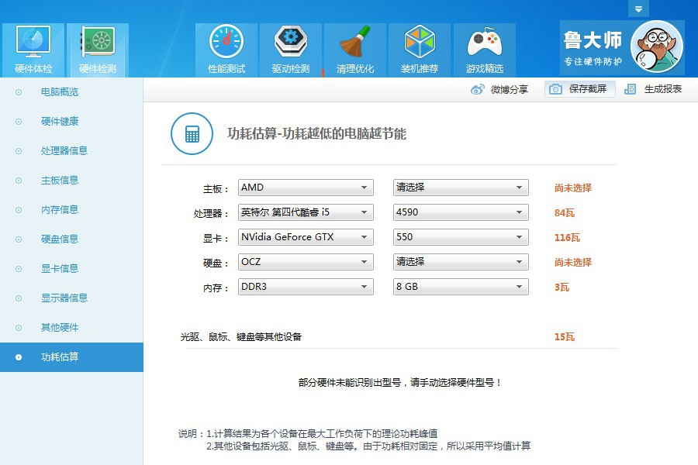Open the processor model dropdown showing 4590
The width and height of the screenshot is (698, 465).
click(461, 212)
